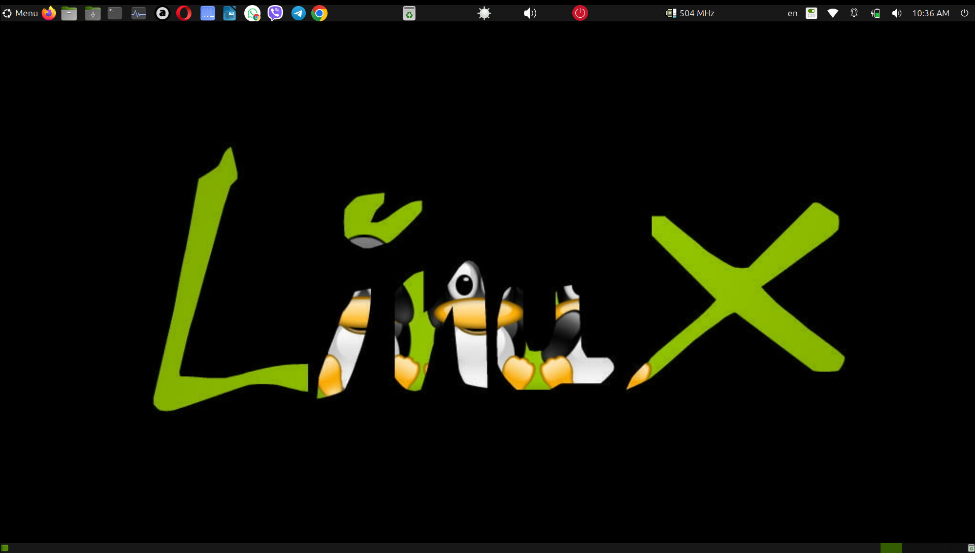Click the red power button applet
This screenshot has width=975, height=553.
click(x=580, y=13)
